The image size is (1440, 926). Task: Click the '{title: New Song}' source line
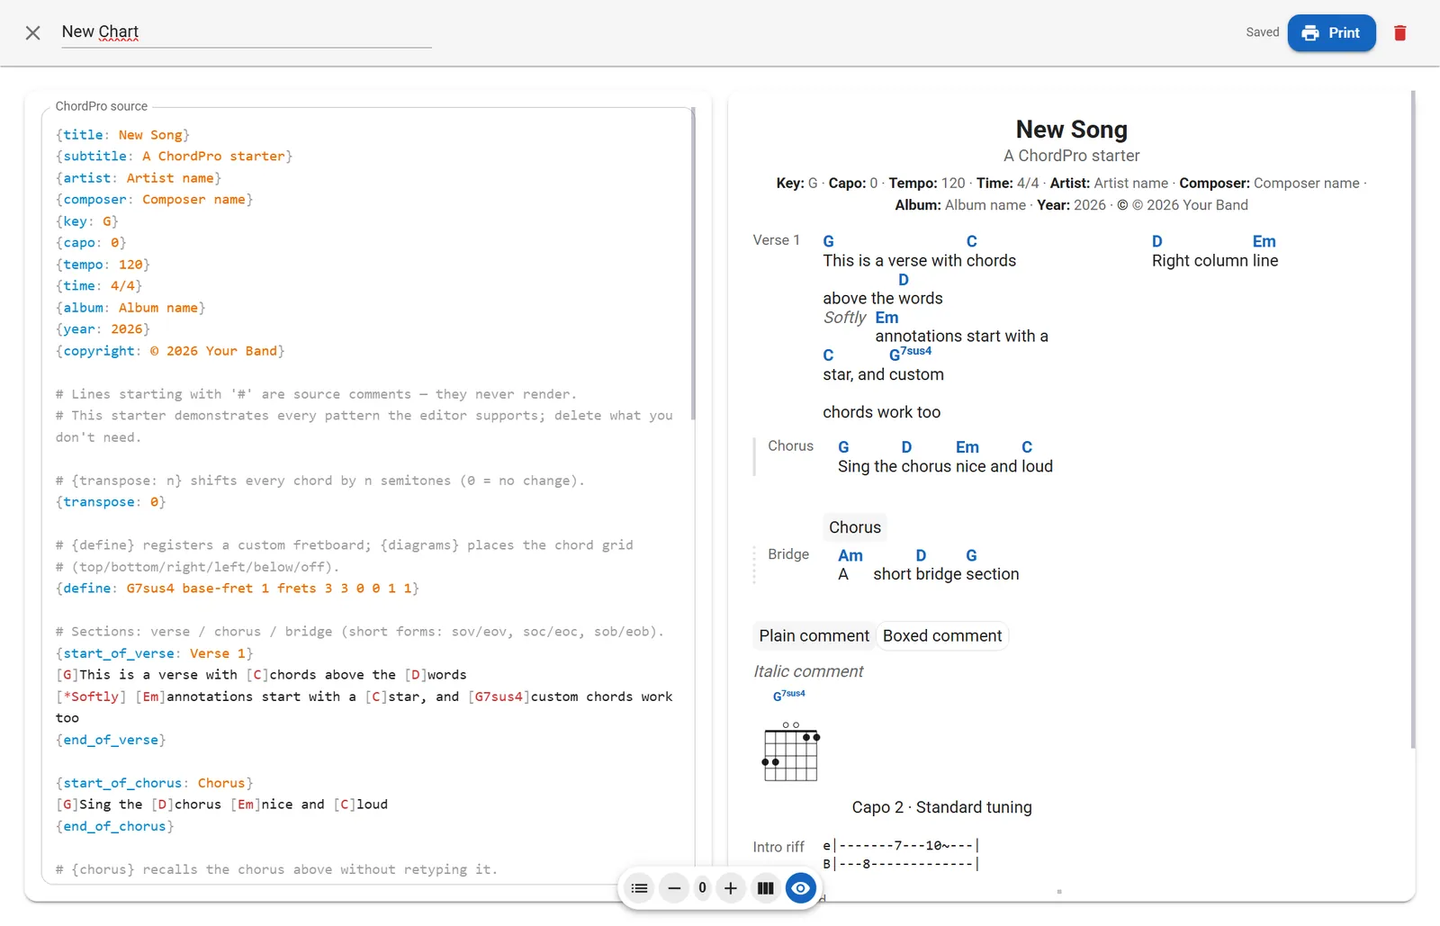click(x=122, y=135)
